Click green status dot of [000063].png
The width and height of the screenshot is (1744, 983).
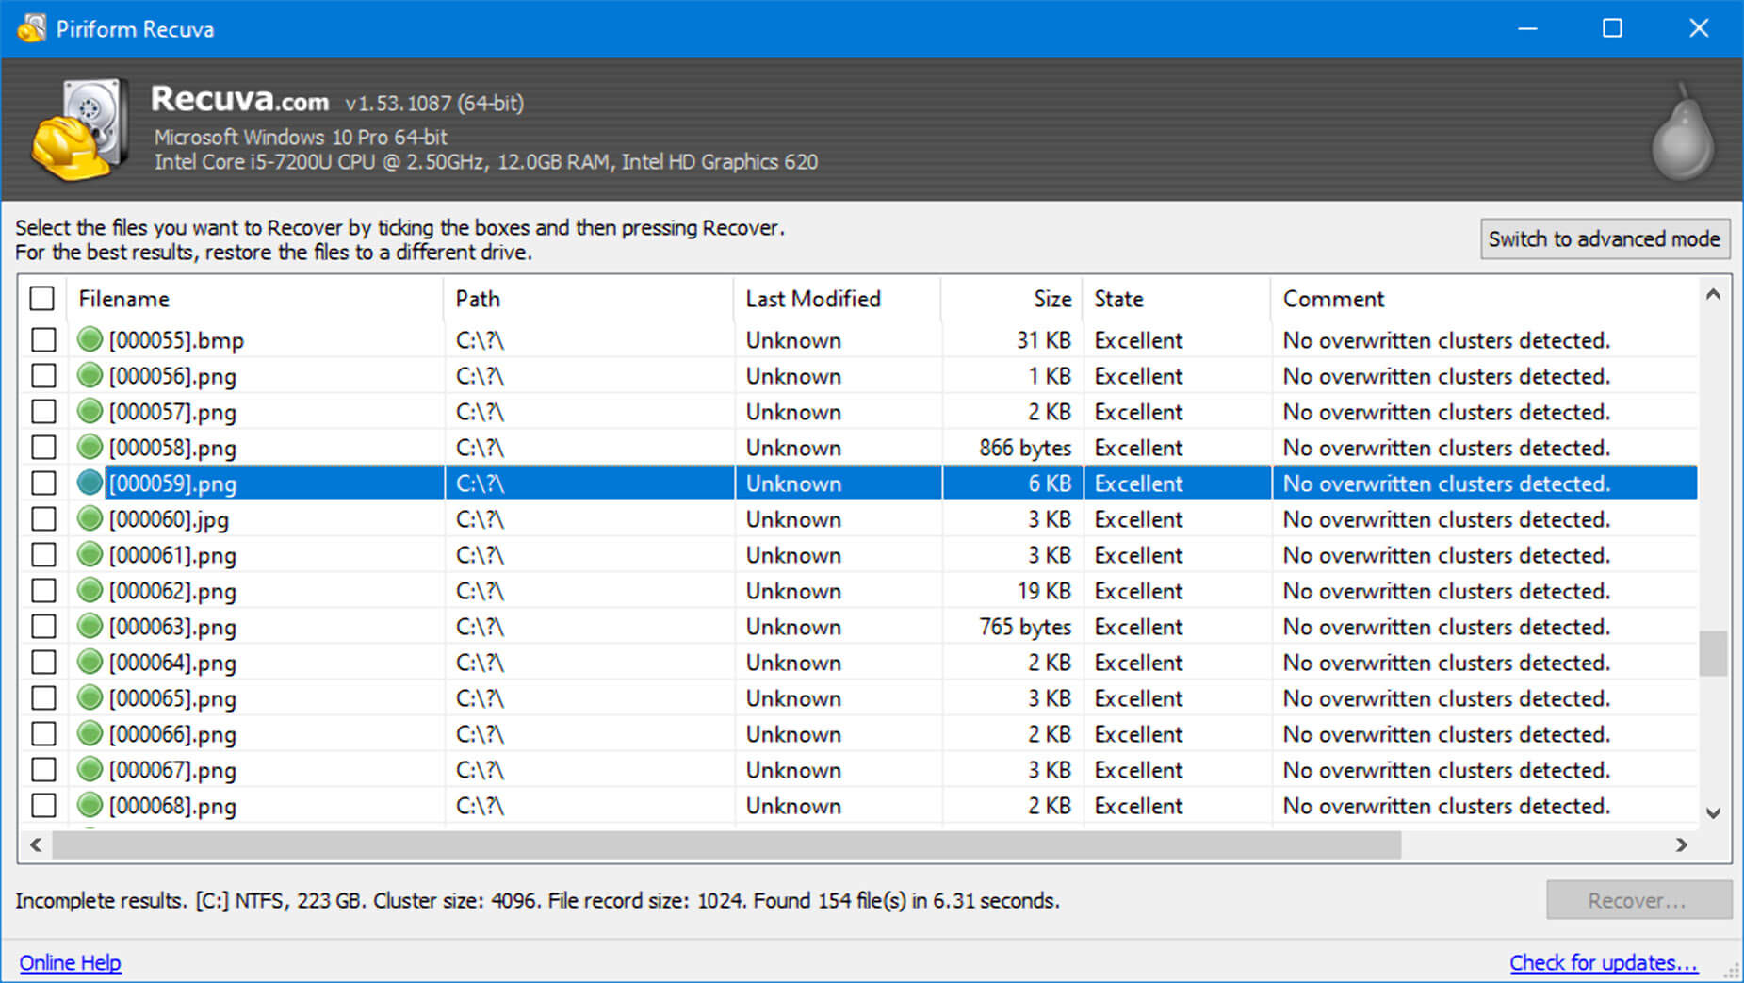tap(90, 626)
